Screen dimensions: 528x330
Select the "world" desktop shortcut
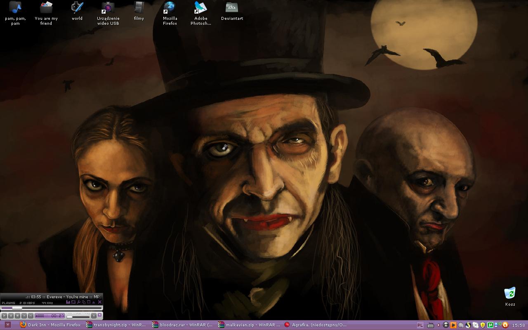pyautogui.click(x=77, y=11)
